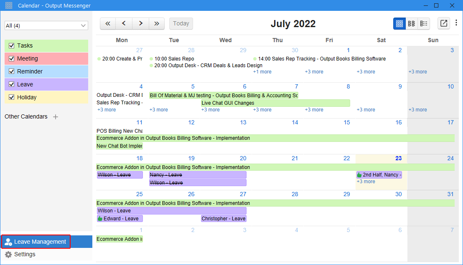This screenshot has height=265, width=463.
Task: Click the app grid icon in title bar
Action: [x=9, y=5]
